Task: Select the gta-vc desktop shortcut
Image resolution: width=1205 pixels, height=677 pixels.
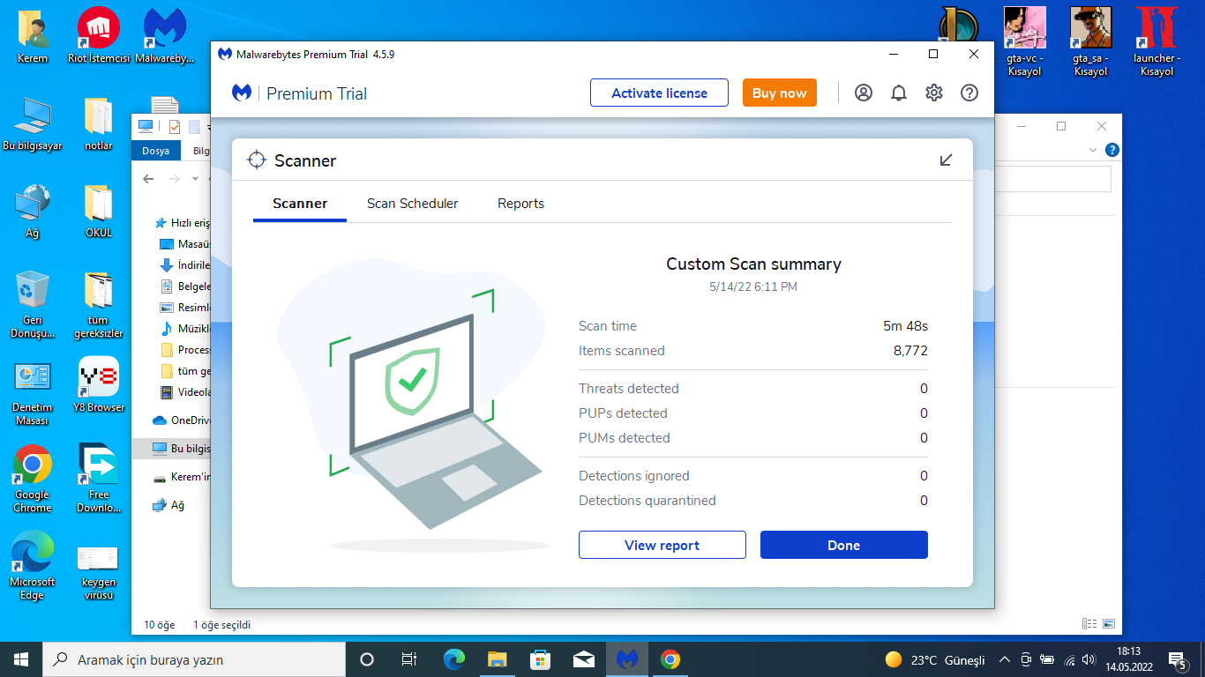Action: click(1025, 42)
